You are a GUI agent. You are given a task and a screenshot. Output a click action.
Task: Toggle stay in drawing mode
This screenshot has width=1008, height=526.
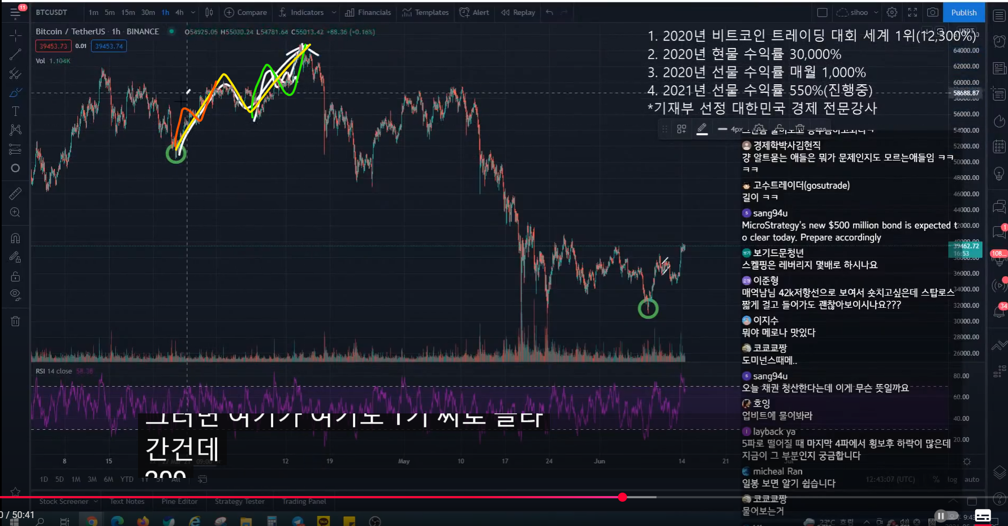(x=15, y=257)
